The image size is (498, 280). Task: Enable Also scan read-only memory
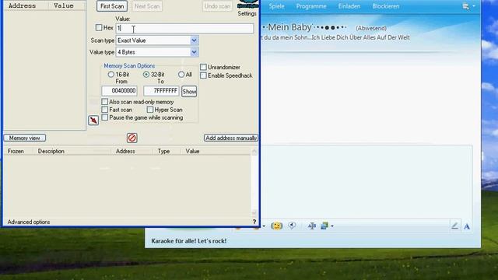click(104, 102)
